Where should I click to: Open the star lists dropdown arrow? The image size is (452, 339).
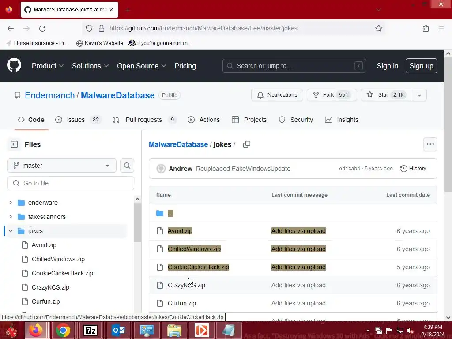pos(419,95)
